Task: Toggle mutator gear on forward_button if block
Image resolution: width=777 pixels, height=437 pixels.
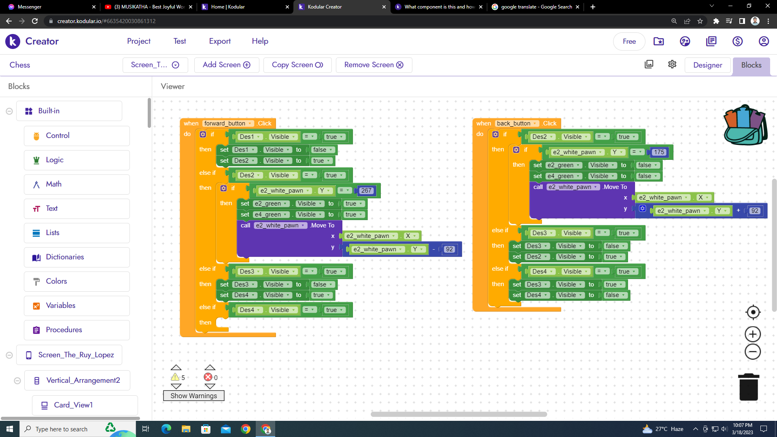Action: [x=203, y=134]
